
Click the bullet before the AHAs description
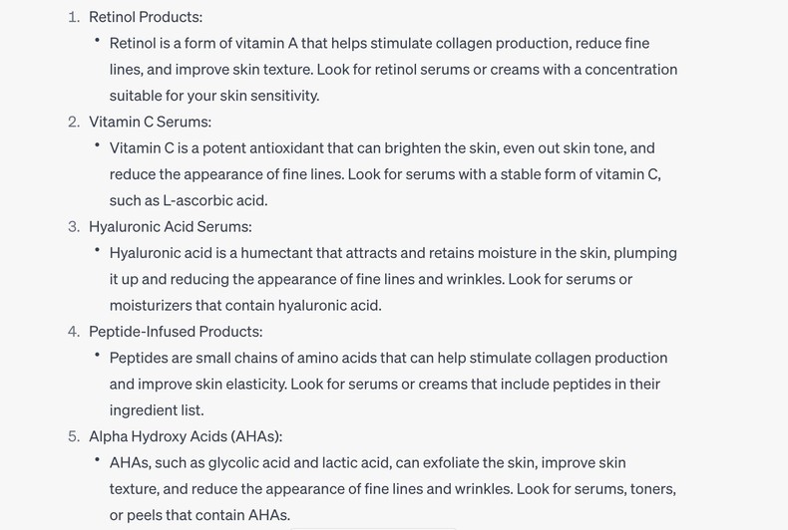97,459
